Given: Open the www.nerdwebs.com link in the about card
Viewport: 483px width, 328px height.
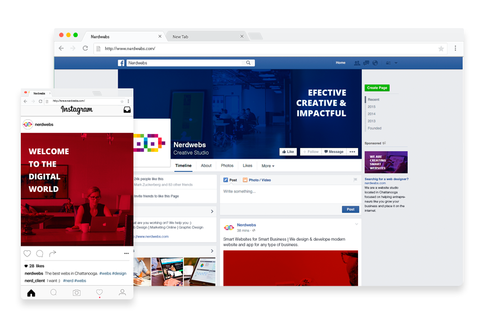Looking at the screenshot, I should tap(151, 237).
